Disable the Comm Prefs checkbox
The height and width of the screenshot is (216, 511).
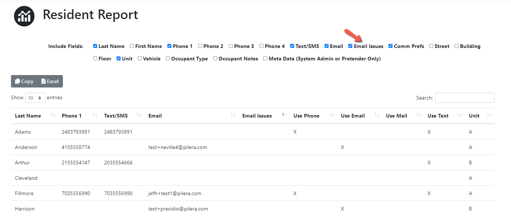390,46
